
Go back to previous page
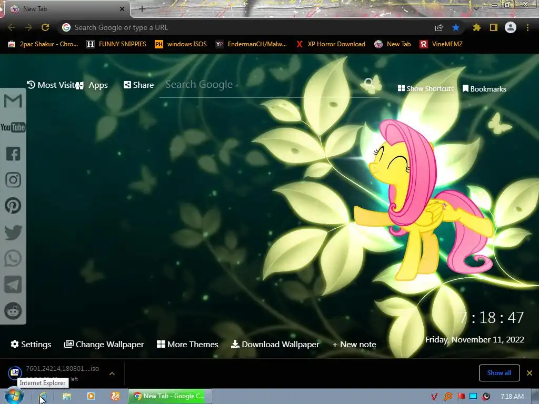tap(12, 27)
